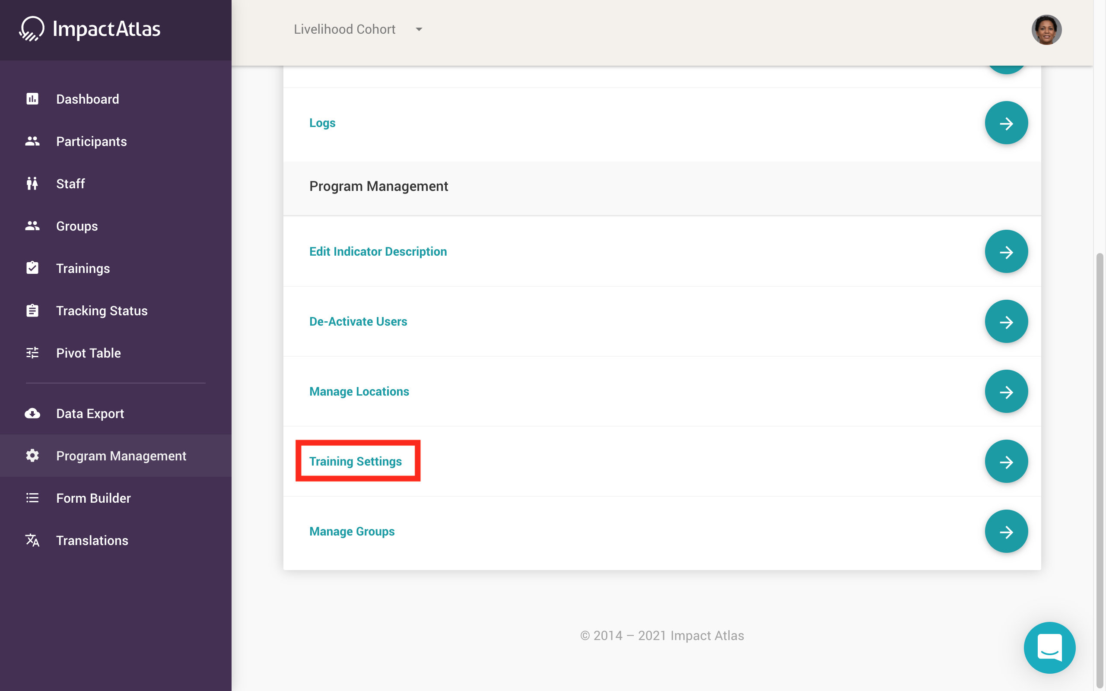Click the Form Builder list icon
1106x691 pixels.
pyautogui.click(x=32, y=498)
